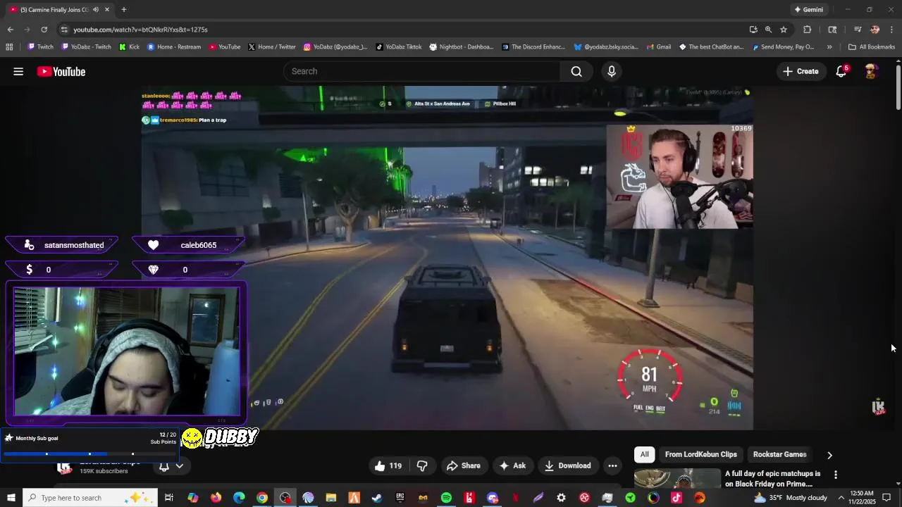The width and height of the screenshot is (902, 507).
Task: Share the video
Action: (464, 465)
